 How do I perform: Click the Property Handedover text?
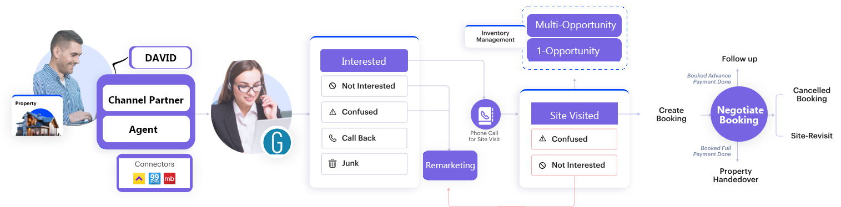pos(736,175)
